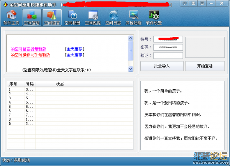Focus the 验证 captcha input field
Image resolution: width=230 pixels, height=166 pixels.
168,56
